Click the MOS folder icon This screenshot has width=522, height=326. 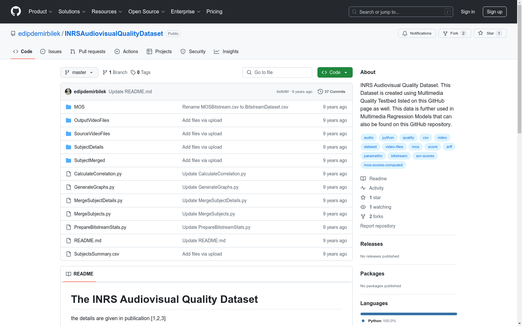point(69,107)
